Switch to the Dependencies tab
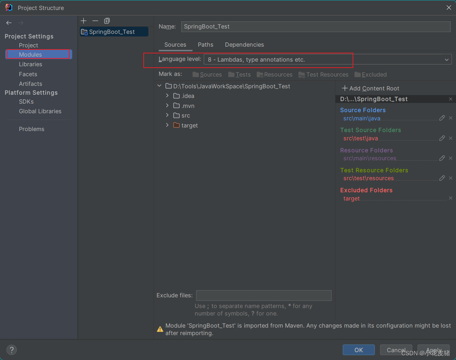Image resolution: width=456 pixels, height=360 pixels. click(x=244, y=45)
